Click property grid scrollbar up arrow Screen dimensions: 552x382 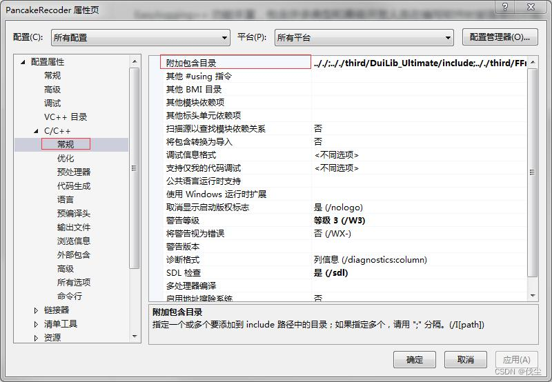point(533,62)
